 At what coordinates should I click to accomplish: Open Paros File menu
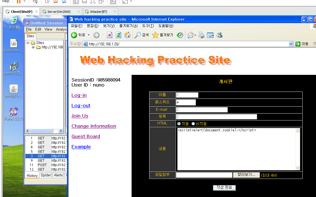28,29
